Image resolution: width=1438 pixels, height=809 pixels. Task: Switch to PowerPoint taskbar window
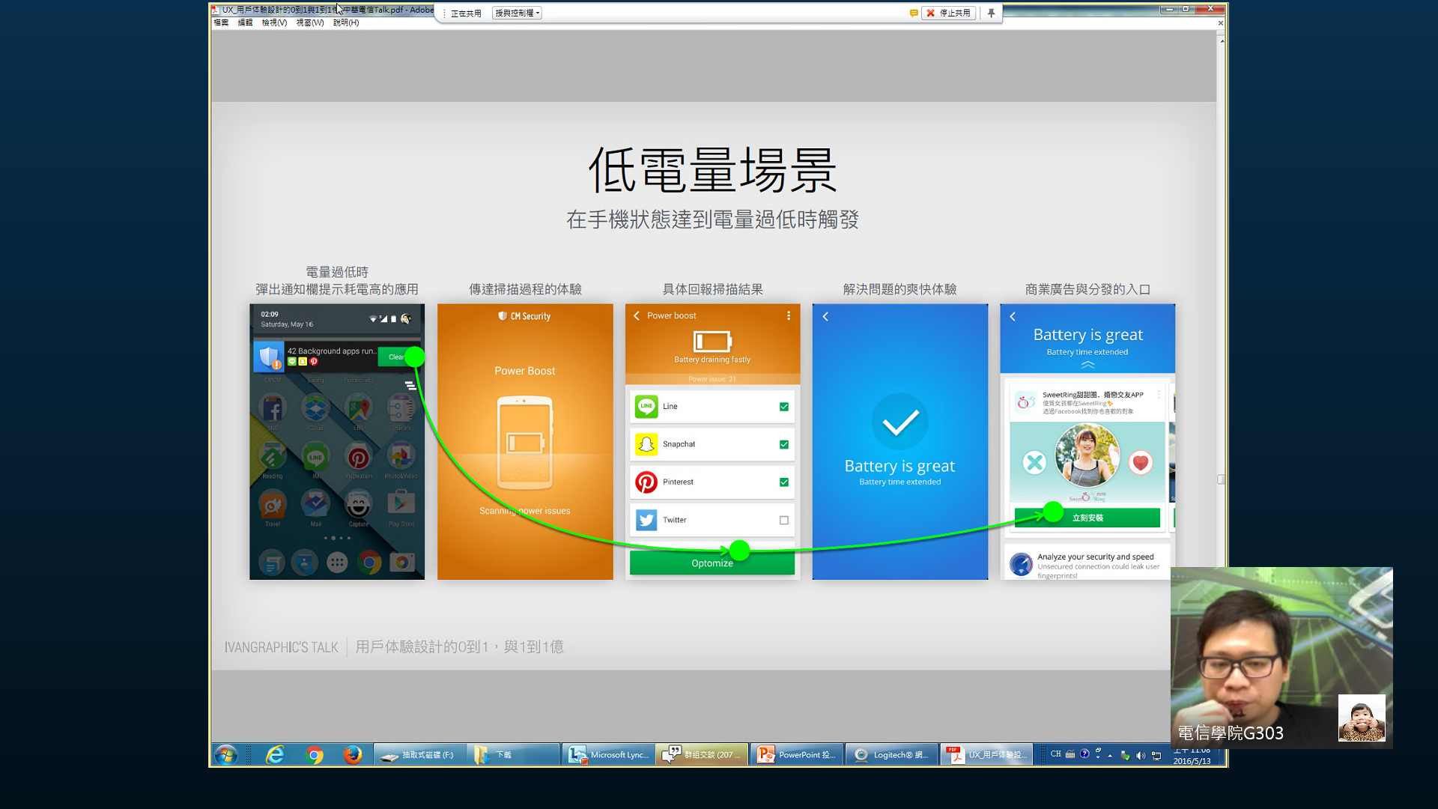tap(797, 754)
